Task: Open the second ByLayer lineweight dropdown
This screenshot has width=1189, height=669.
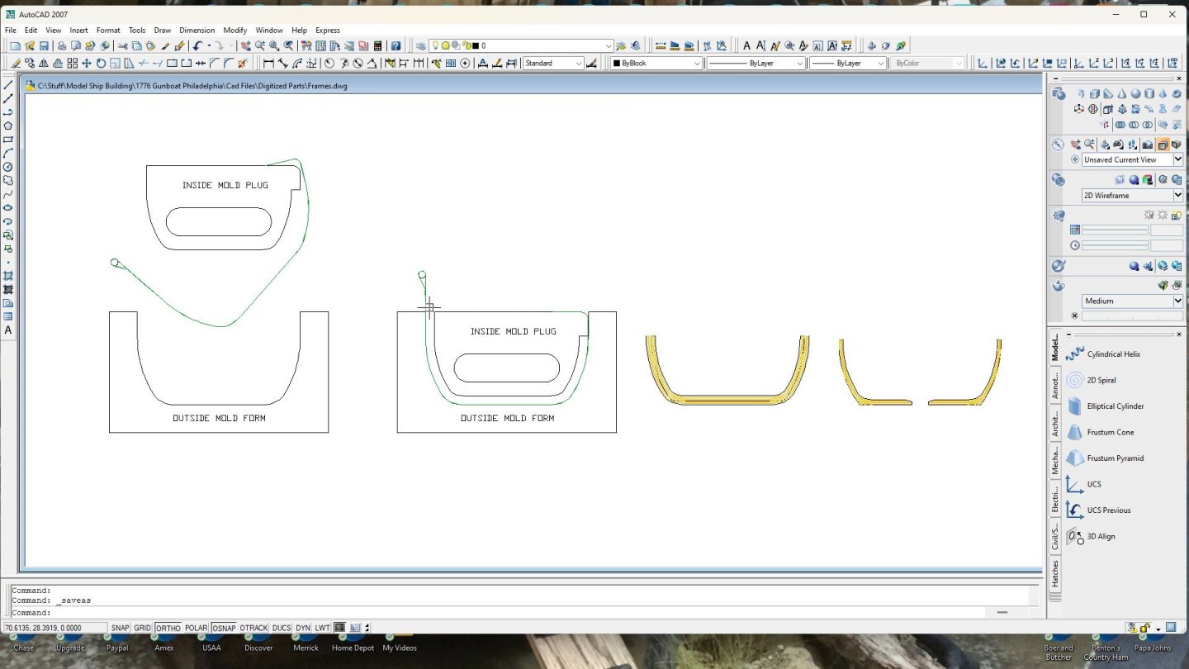Action: pyautogui.click(x=847, y=64)
